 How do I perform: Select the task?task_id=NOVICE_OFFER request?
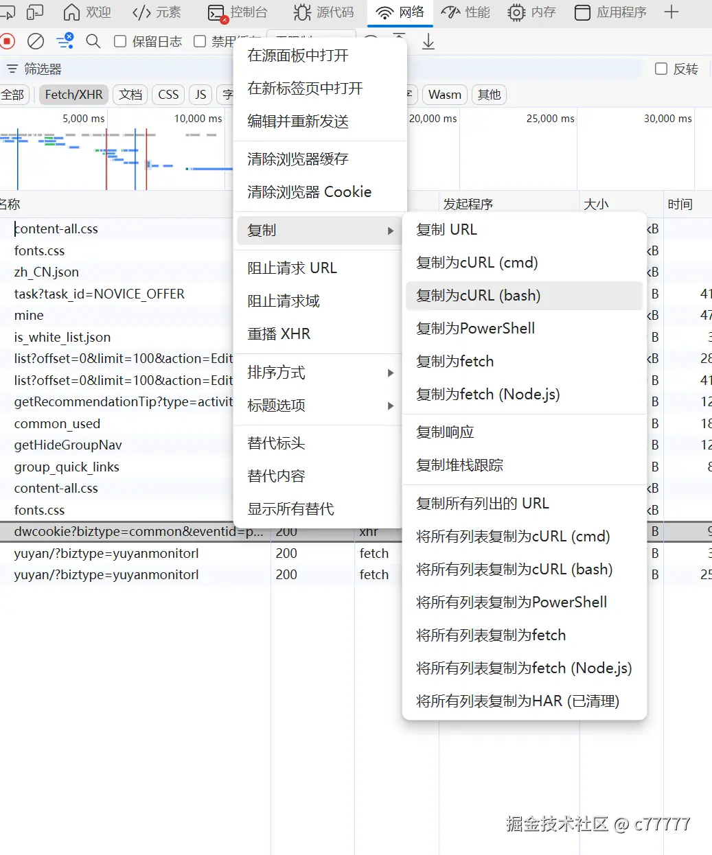pos(117,294)
